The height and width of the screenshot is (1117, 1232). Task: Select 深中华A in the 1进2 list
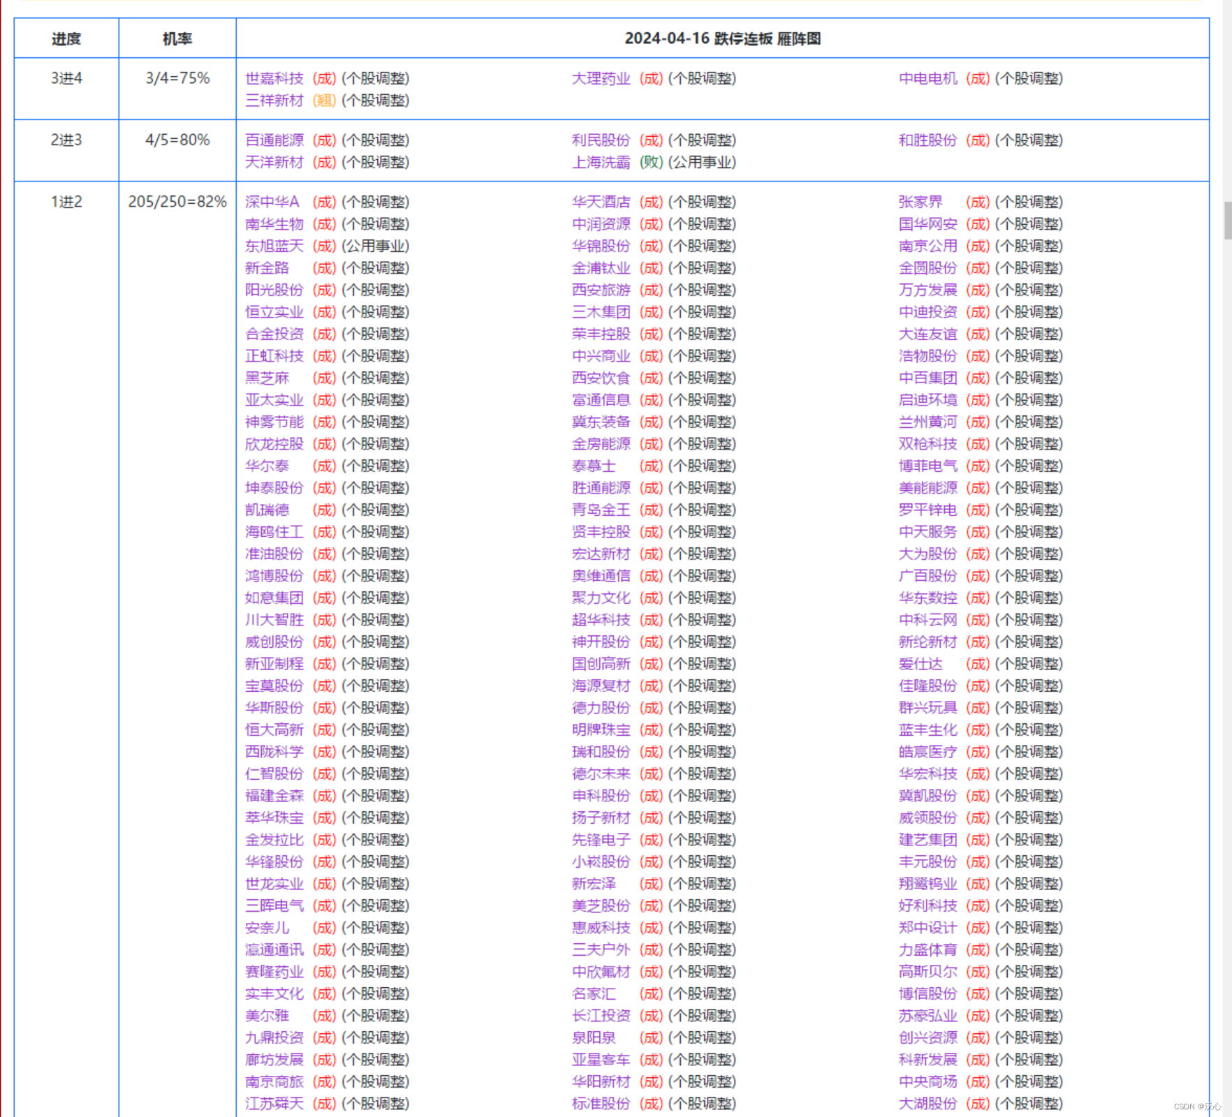click(272, 202)
